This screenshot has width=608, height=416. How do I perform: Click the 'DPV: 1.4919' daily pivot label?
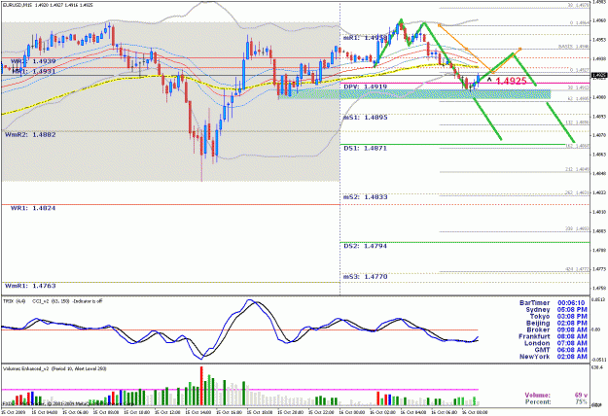tap(365, 87)
